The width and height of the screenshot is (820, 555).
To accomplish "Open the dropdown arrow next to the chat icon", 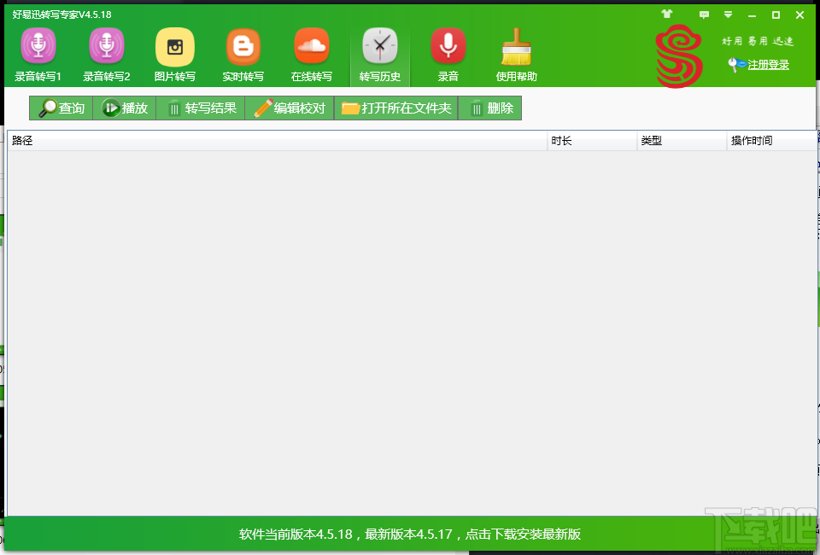I will tap(728, 15).
